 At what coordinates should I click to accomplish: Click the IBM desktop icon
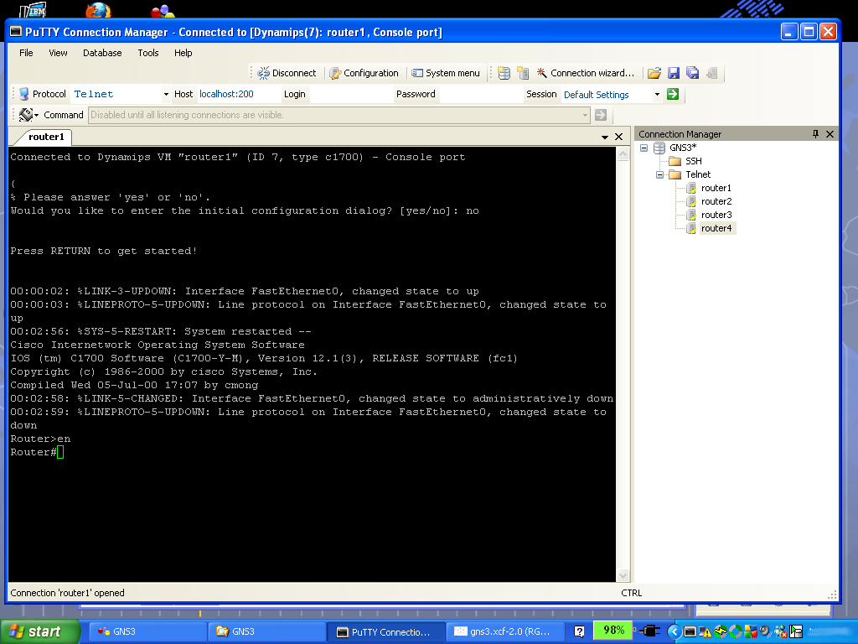tap(33, 10)
